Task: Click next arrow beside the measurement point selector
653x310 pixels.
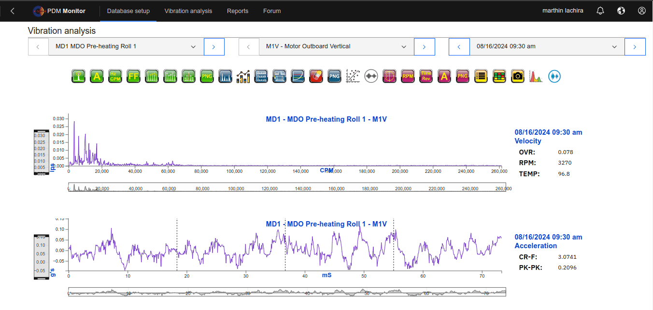Action: pos(424,47)
